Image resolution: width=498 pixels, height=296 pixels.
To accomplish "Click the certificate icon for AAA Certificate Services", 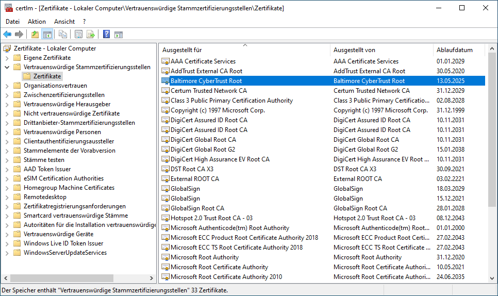I will pos(165,61).
